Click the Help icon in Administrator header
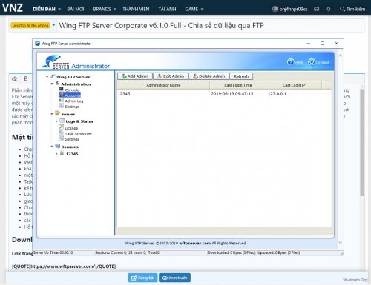 pyautogui.click(x=291, y=62)
